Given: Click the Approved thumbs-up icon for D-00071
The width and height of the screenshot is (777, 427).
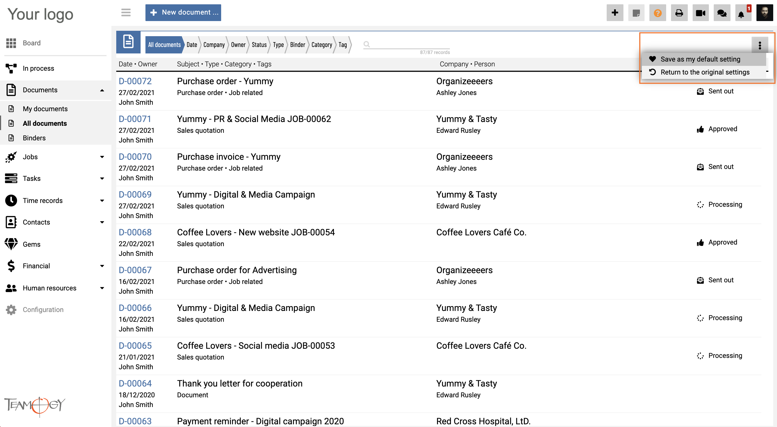Looking at the screenshot, I should point(700,129).
